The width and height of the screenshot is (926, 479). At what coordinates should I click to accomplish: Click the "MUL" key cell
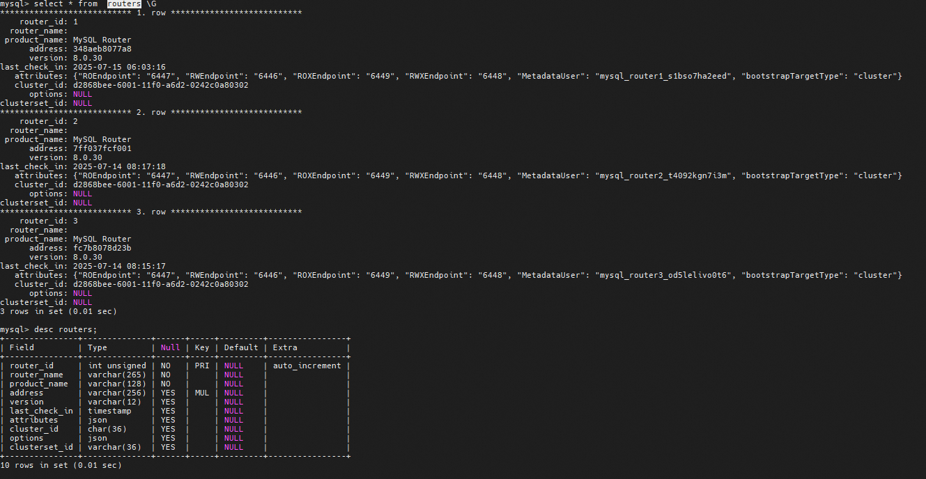point(202,393)
